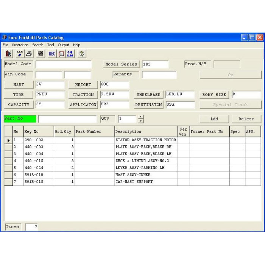Click the open book catalog icon
265x265 pixels.
(61, 54)
